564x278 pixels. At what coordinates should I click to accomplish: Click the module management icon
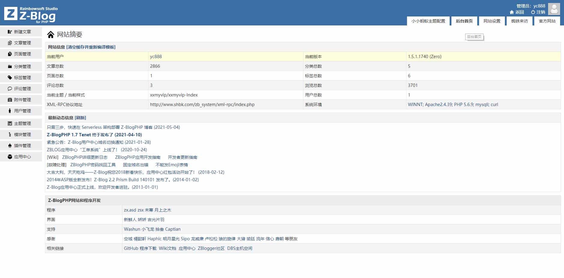(10, 135)
